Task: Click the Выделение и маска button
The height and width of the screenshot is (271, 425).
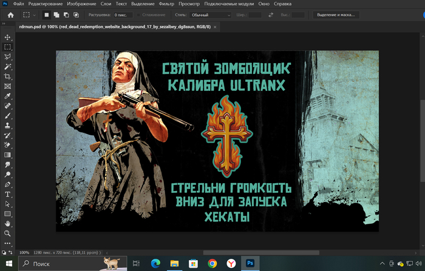Action: tap(334, 15)
